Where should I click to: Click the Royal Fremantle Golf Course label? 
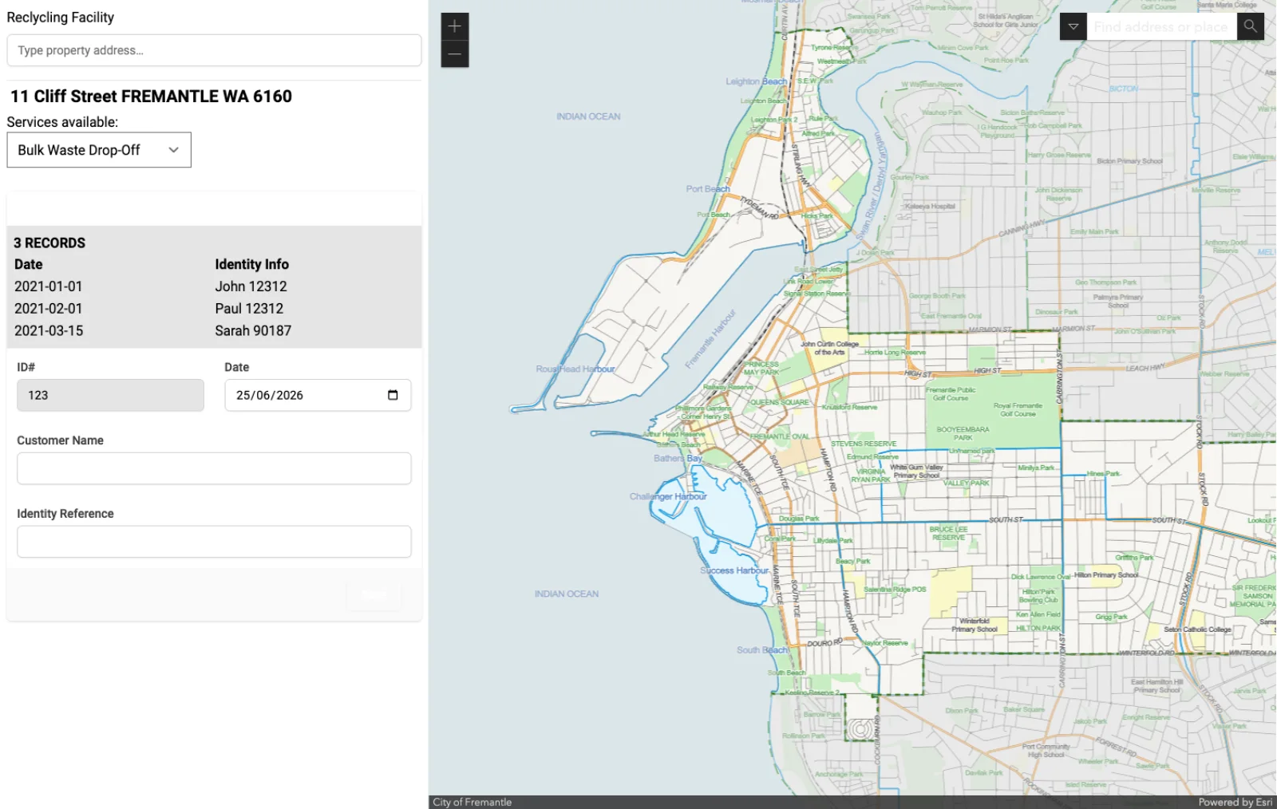point(1018,409)
